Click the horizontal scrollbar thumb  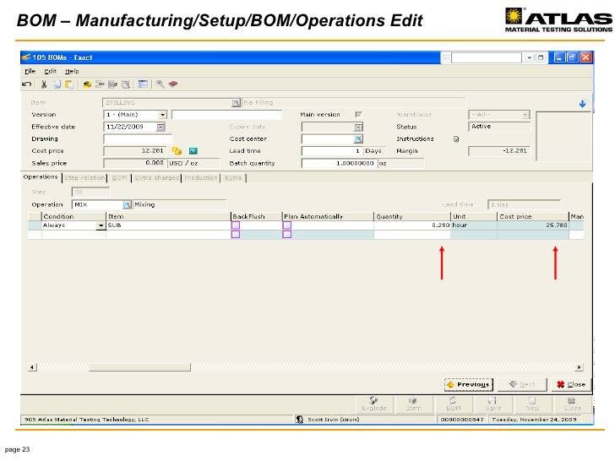(139, 367)
